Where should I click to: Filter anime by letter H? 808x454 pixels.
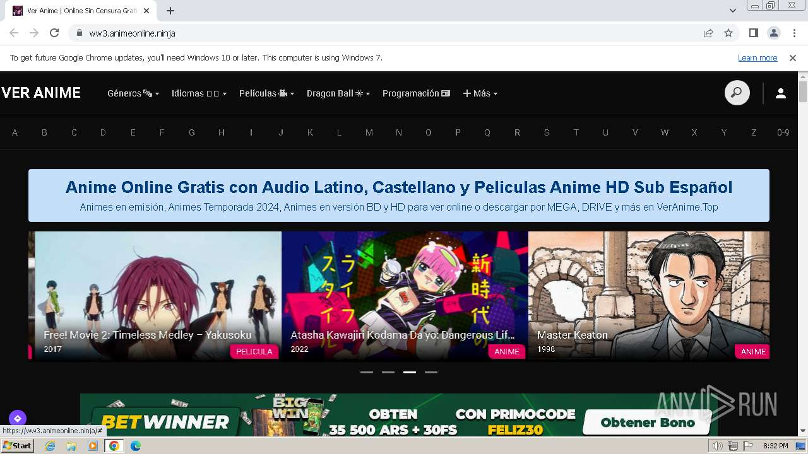[x=222, y=132]
